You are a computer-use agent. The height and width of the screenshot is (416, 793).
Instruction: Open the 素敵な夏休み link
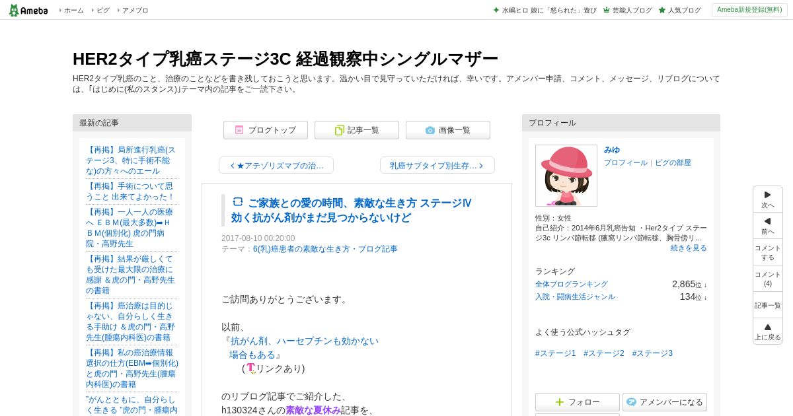[313, 410]
